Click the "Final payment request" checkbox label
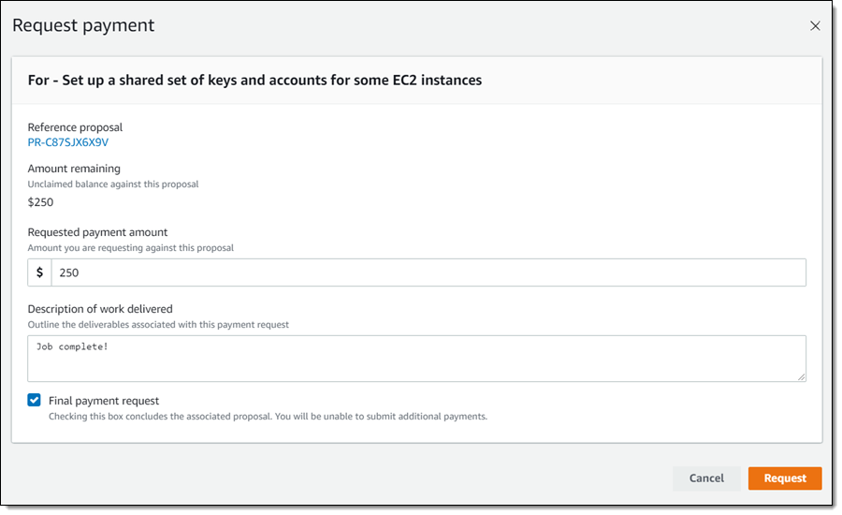The width and height of the screenshot is (842, 515). tap(104, 401)
